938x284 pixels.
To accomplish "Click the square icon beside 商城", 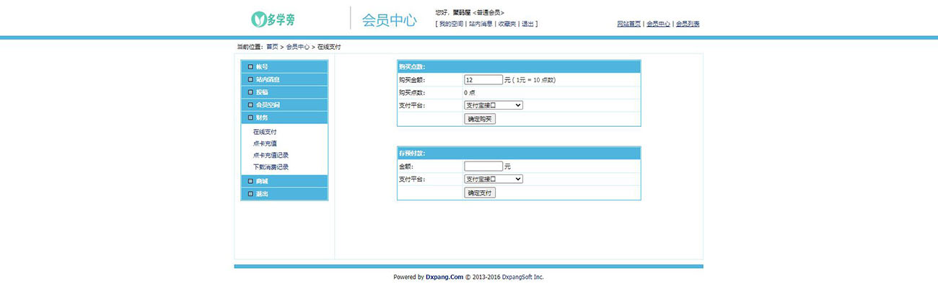I will coord(250,181).
